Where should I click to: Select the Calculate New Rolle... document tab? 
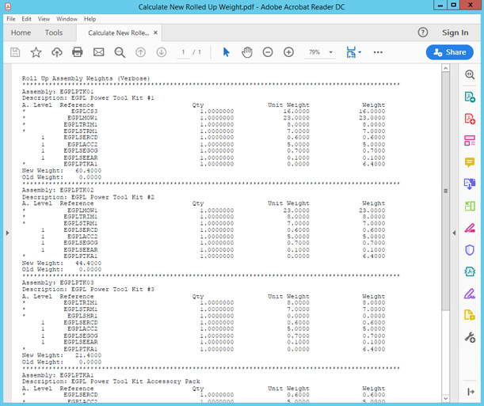click(119, 33)
